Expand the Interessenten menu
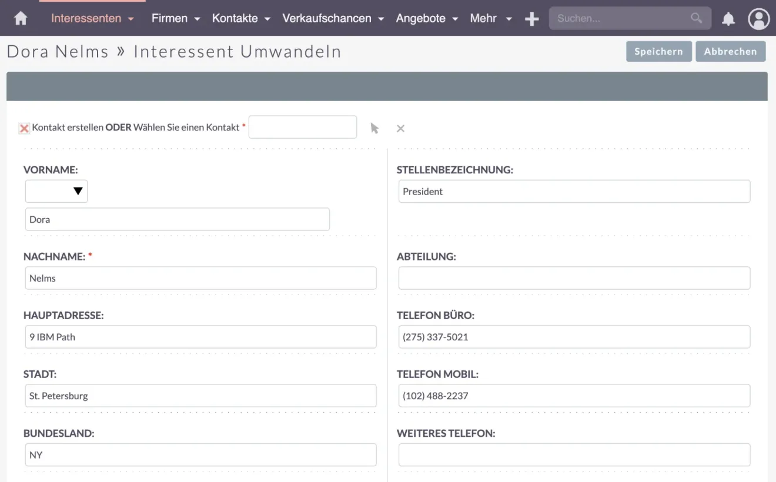Screen dimensions: 776x482 pyautogui.click(x=92, y=18)
